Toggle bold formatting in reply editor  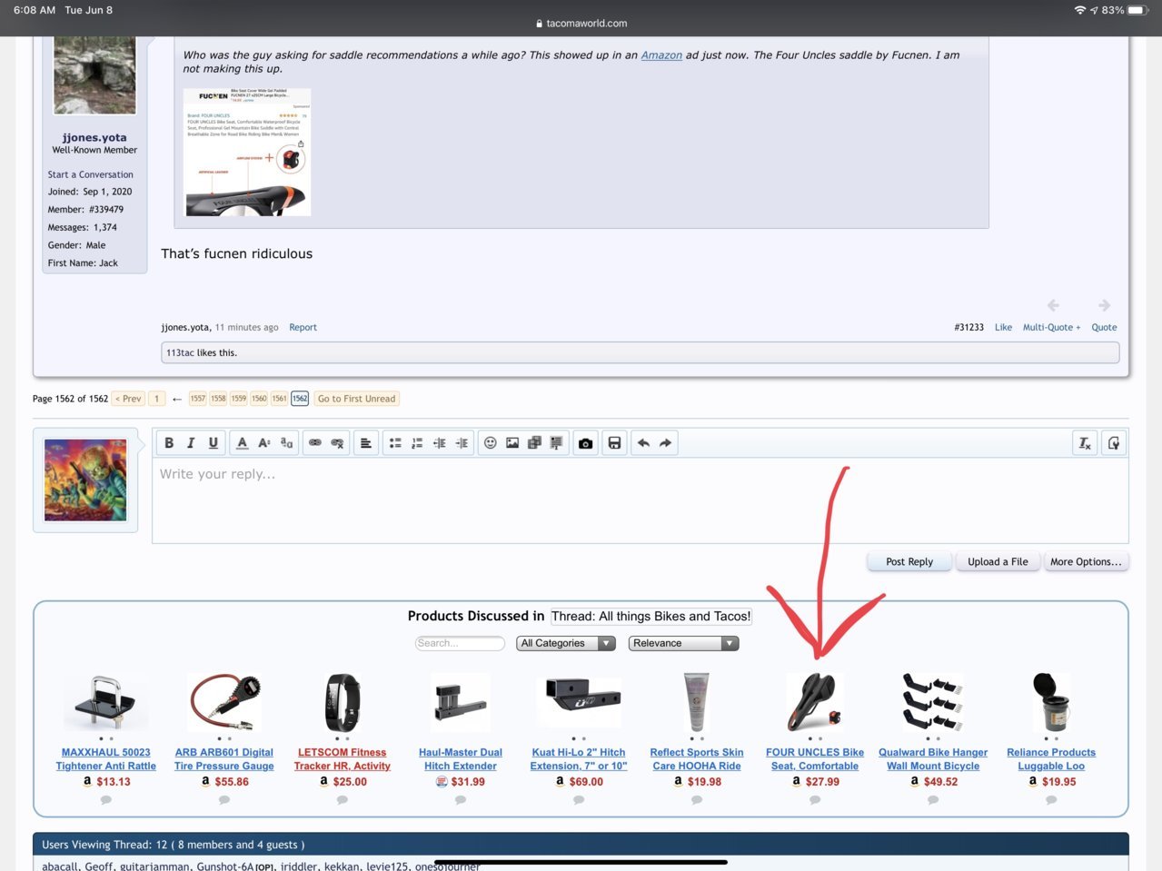(169, 443)
